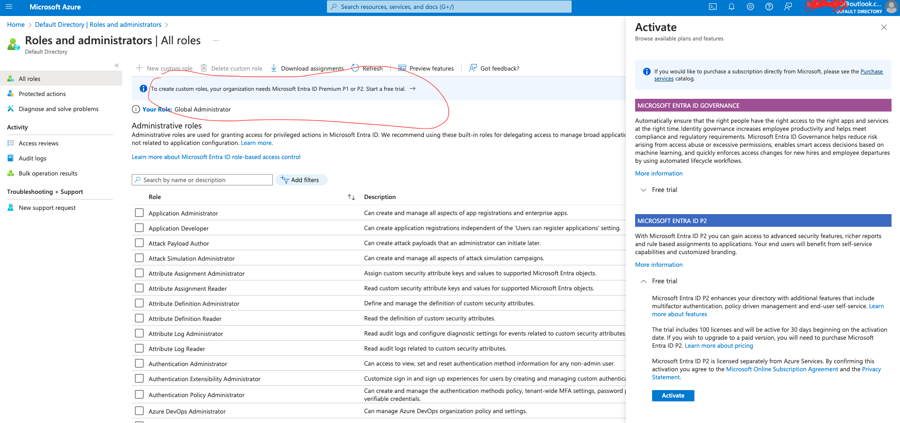Open Microsoft Online Subscription Agreement link
Image resolution: width=900 pixels, height=423 pixels.
coord(782,369)
